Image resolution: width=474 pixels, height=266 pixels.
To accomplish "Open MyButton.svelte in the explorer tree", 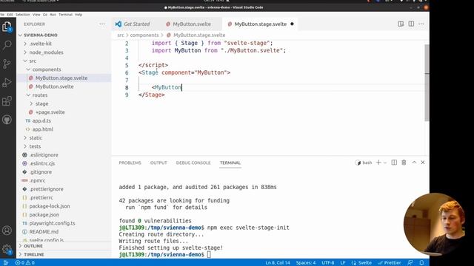I will coord(64,86).
